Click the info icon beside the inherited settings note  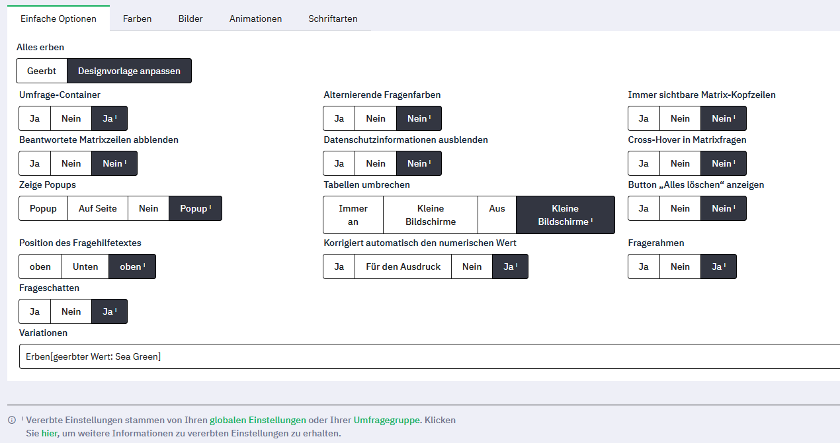click(x=12, y=421)
